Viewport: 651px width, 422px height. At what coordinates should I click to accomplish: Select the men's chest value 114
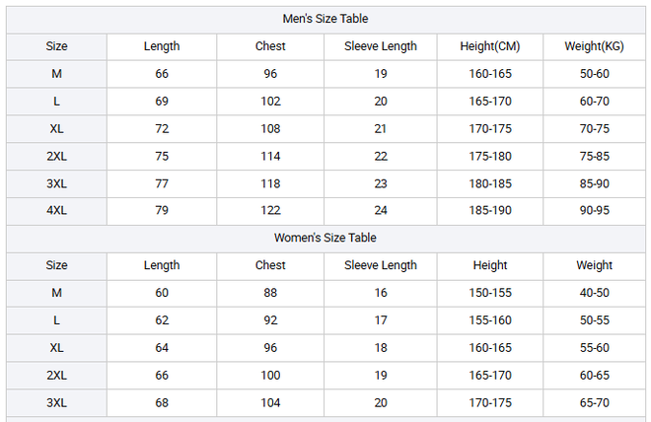point(270,156)
